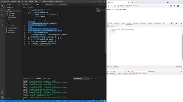Open the Chrome profile avatar

tap(178, 6)
